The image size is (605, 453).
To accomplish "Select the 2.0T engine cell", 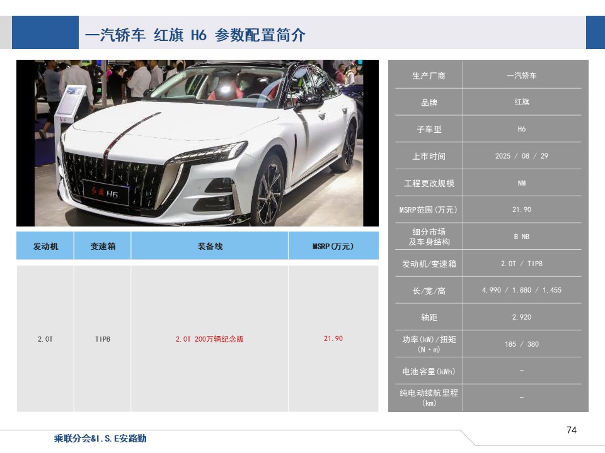I will [x=45, y=339].
